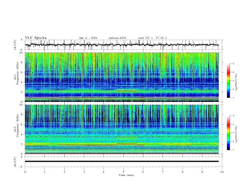The width and height of the screenshot is (250, 193).
Task: Click the "-3" tick on ch.1 color bar
Action: [x=233, y=63]
